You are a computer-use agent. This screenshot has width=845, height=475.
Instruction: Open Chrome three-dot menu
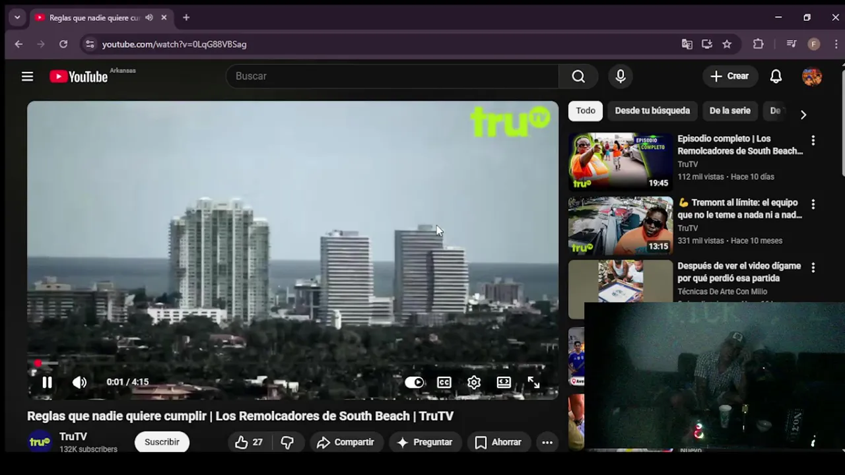point(836,44)
